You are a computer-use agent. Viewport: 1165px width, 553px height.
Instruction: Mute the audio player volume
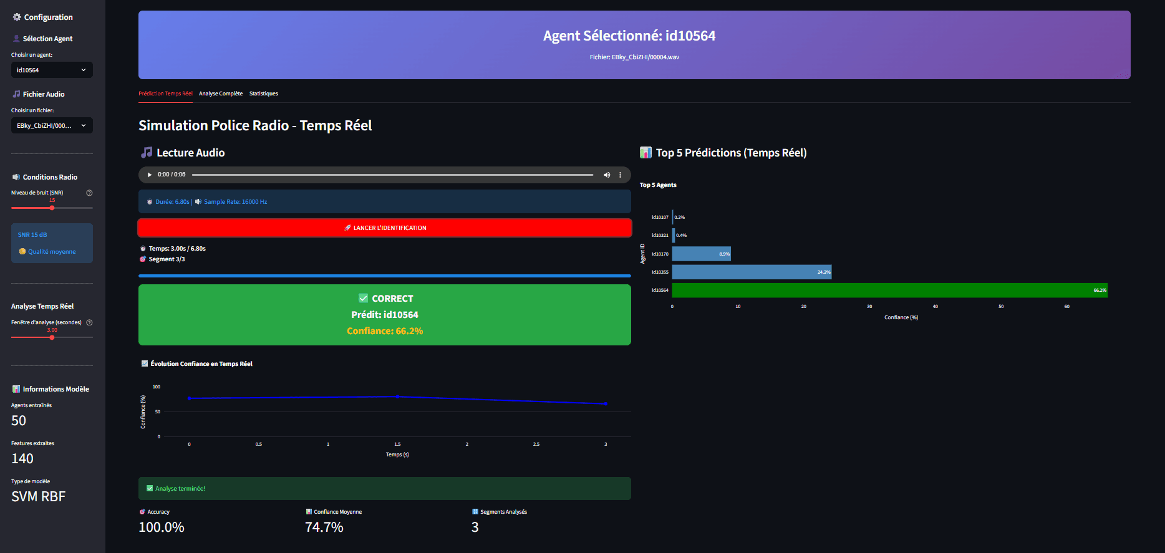(x=607, y=175)
